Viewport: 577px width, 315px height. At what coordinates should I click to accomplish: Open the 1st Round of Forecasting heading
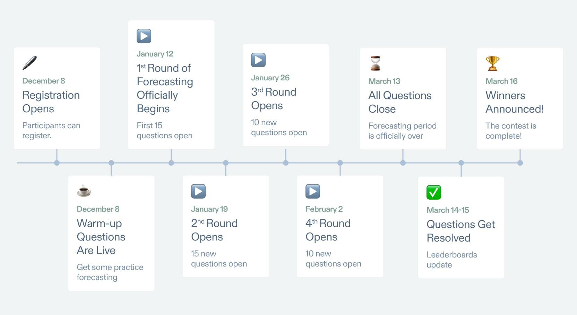pos(165,88)
